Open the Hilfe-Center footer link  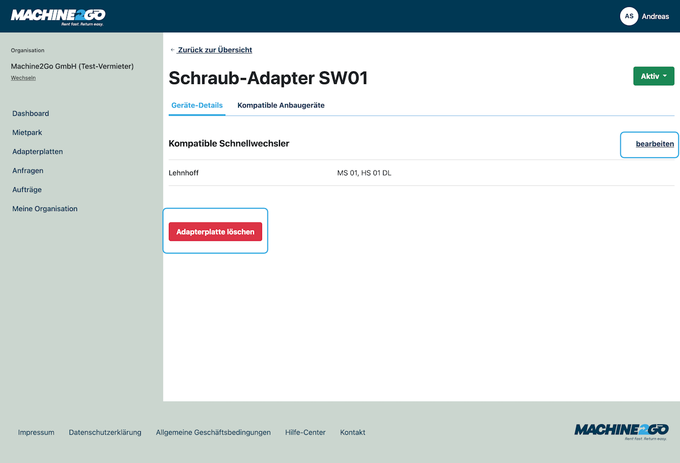[x=305, y=432]
